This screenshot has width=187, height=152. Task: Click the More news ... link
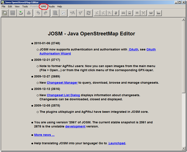[44, 135]
